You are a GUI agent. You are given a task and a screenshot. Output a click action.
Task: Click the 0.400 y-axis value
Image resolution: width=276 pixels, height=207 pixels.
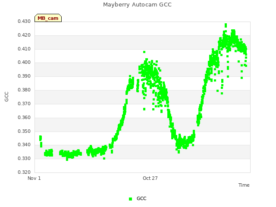(x=24, y=62)
